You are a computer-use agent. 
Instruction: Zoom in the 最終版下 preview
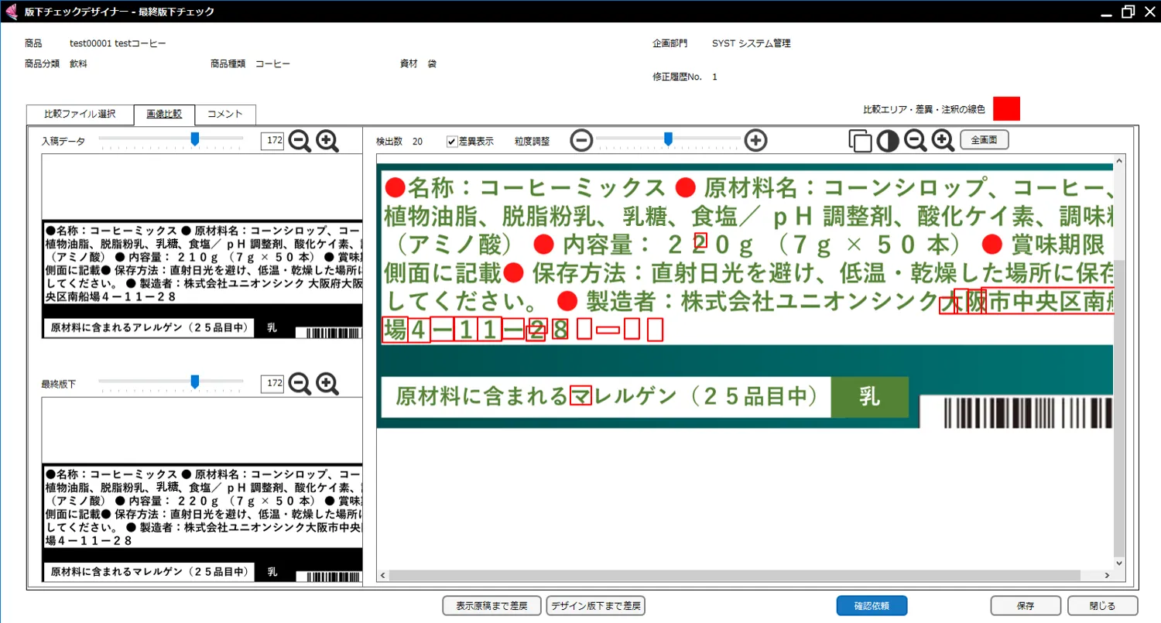pos(327,383)
